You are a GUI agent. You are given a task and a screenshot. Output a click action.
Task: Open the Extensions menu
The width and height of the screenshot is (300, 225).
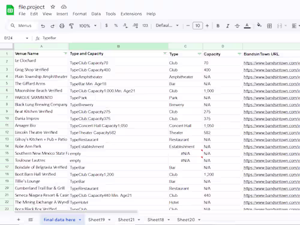[x=131, y=14]
